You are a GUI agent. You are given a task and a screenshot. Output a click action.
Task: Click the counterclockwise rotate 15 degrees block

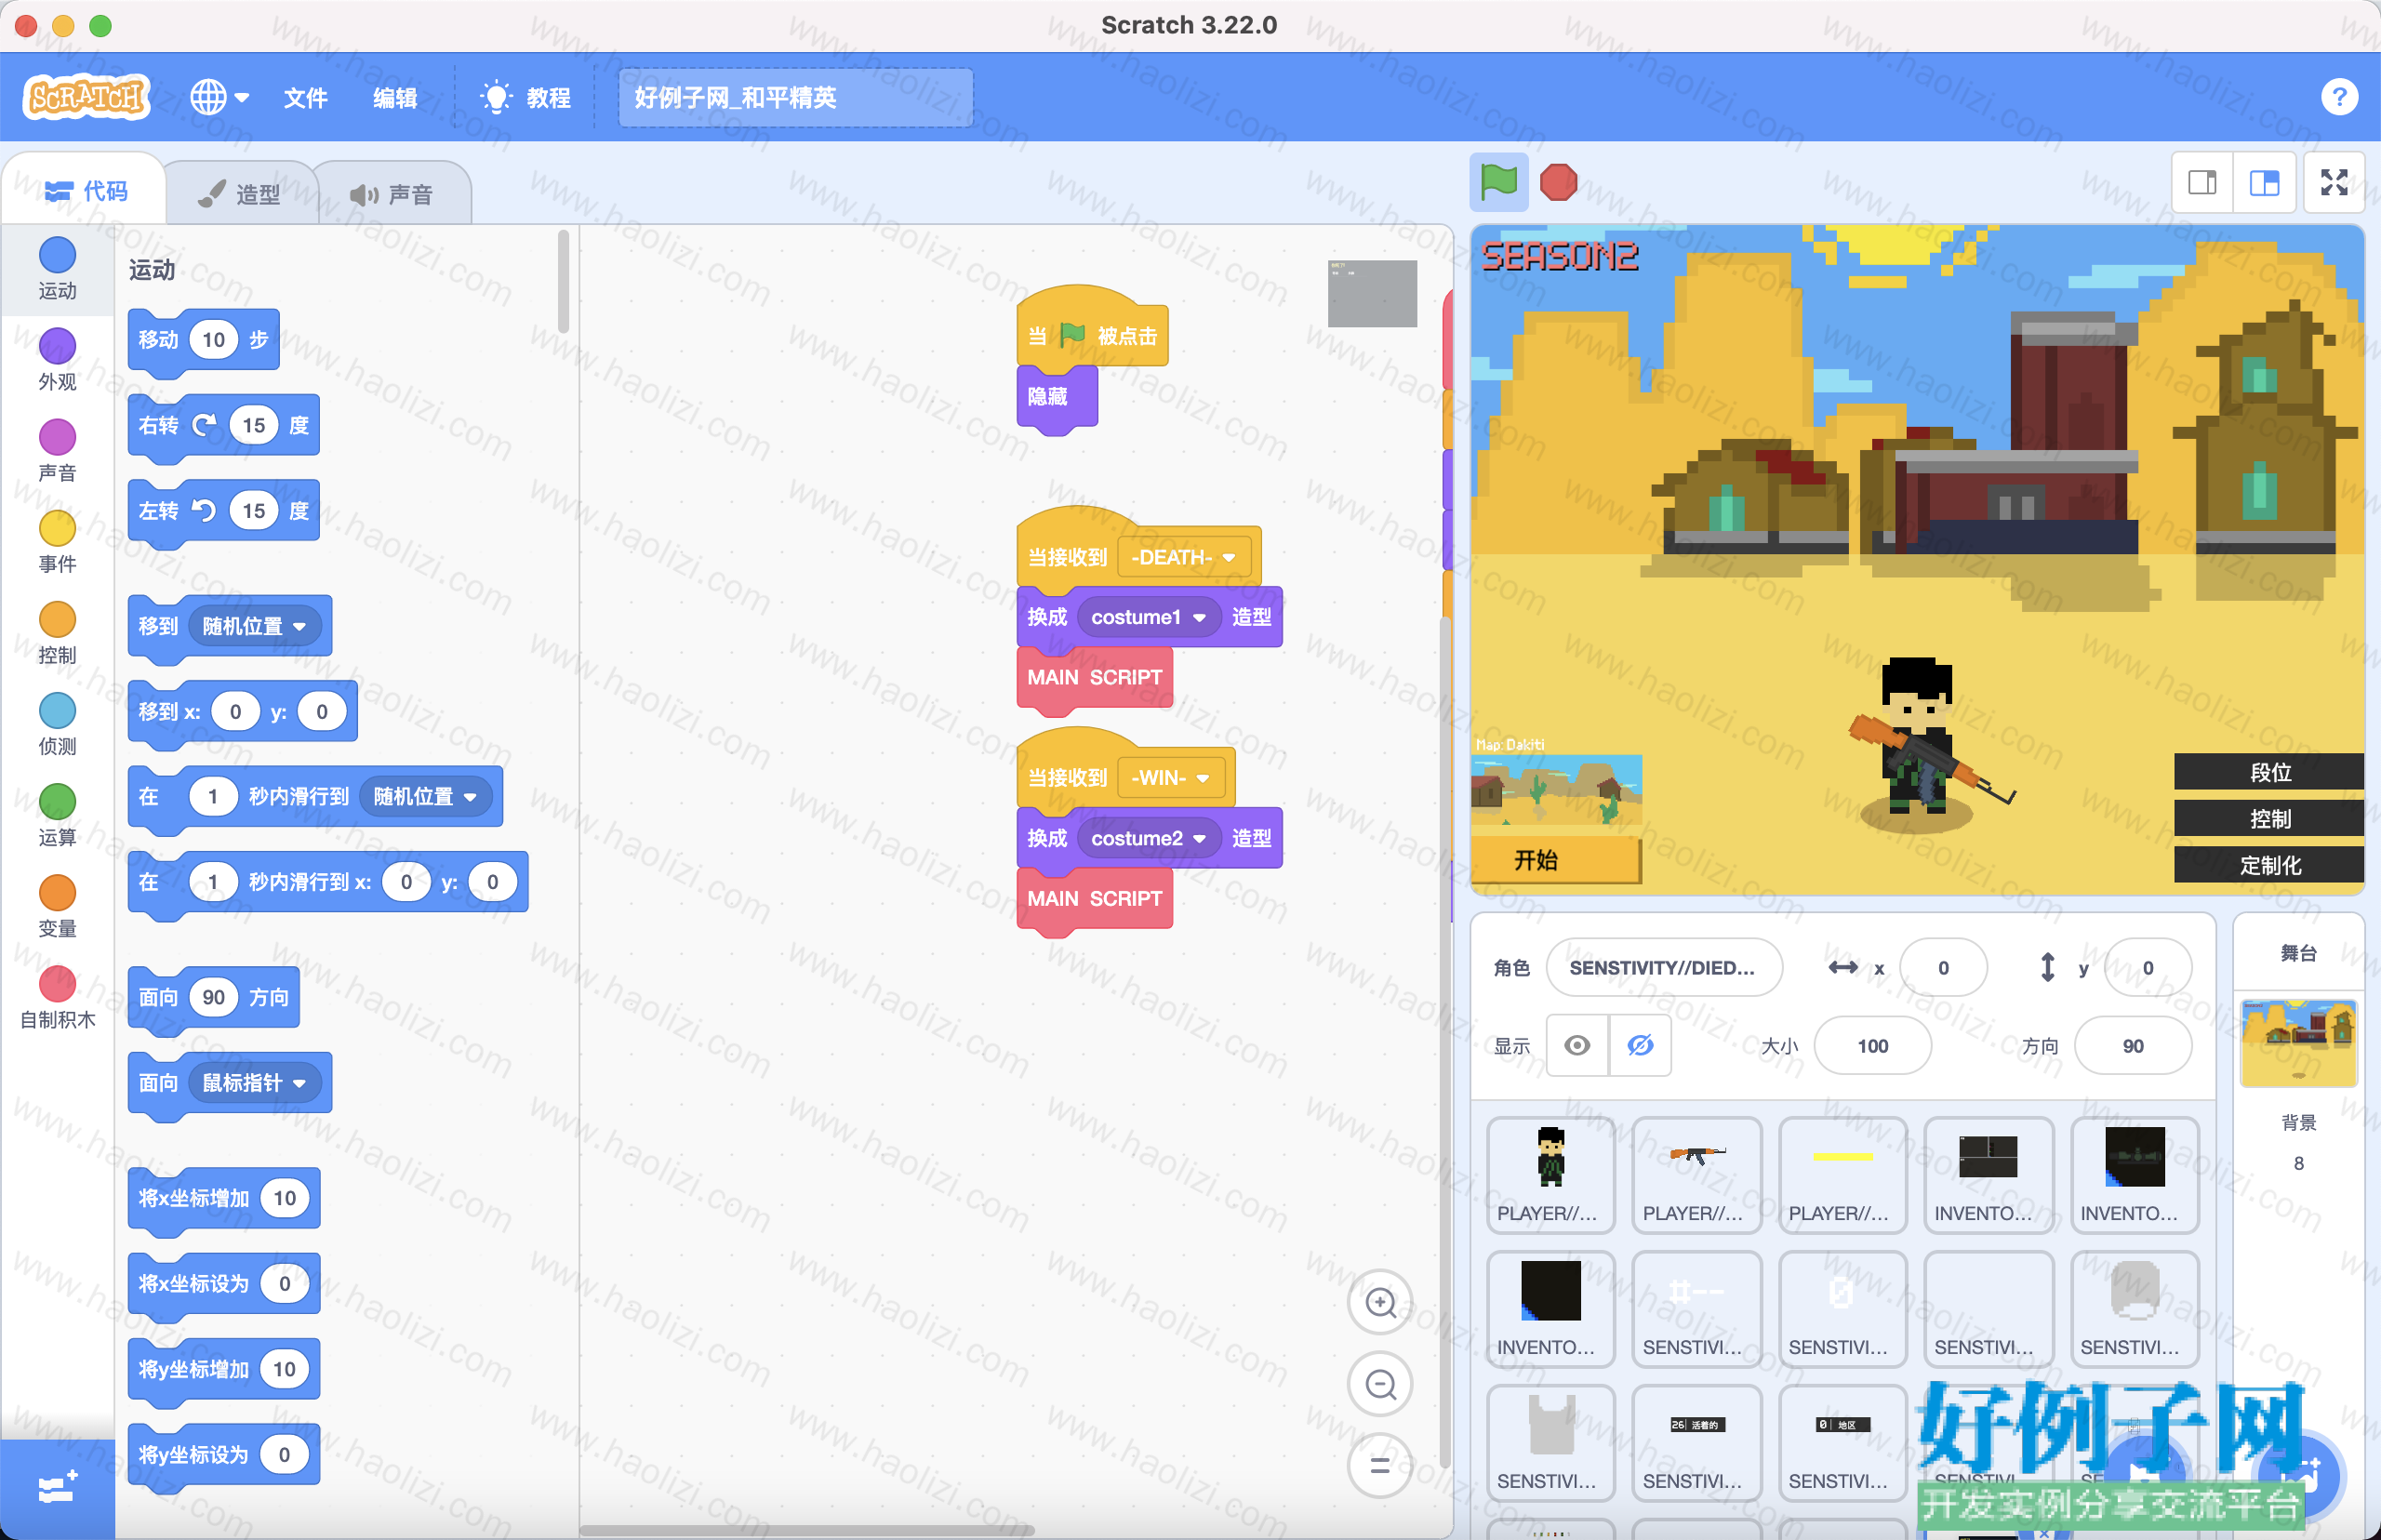pos(223,511)
